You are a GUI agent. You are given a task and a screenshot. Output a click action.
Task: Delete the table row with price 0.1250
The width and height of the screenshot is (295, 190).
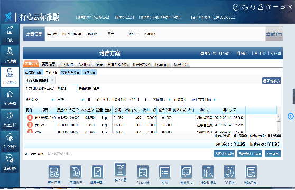point(30,117)
